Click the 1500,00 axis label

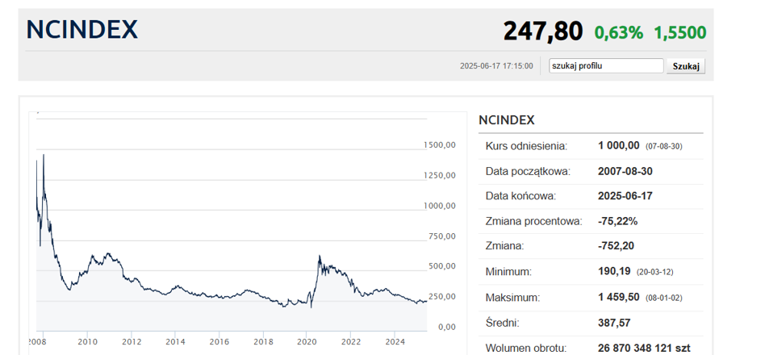coord(440,145)
